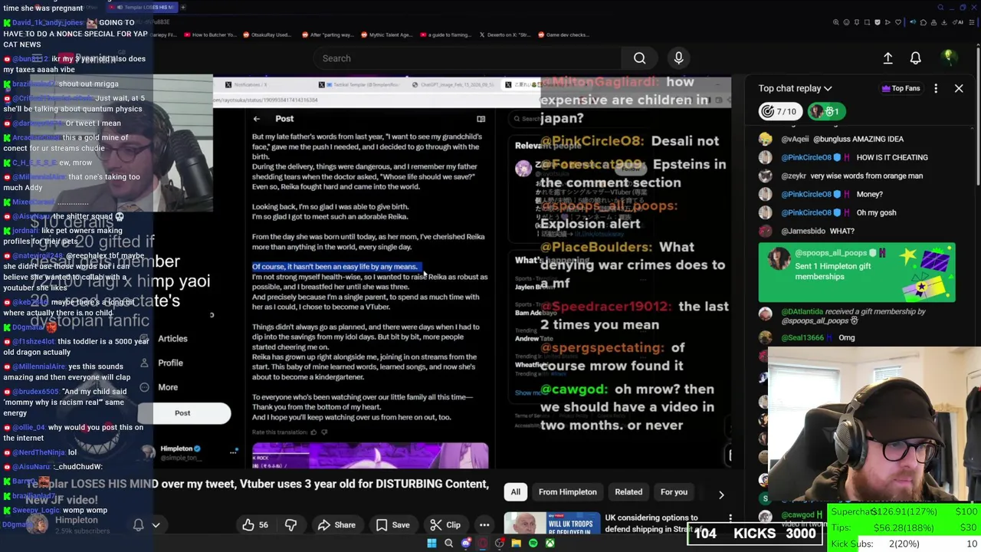981x552 pixels.
Task: Open the Dexerto on X bookmark
Action: click(504, 34)
